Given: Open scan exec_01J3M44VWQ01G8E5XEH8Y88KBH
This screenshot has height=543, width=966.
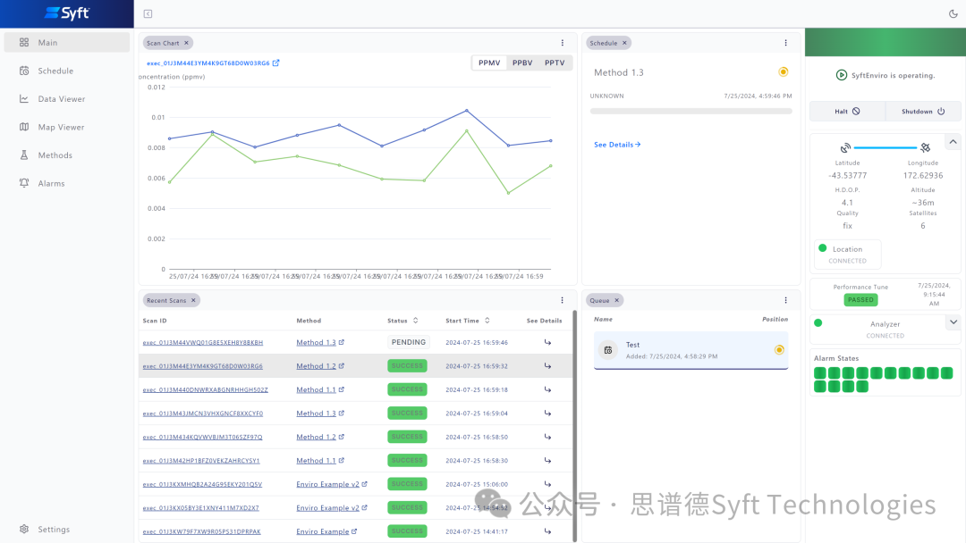Looking at the screenshot, I should pyautogui.click(x=203, y=343).
